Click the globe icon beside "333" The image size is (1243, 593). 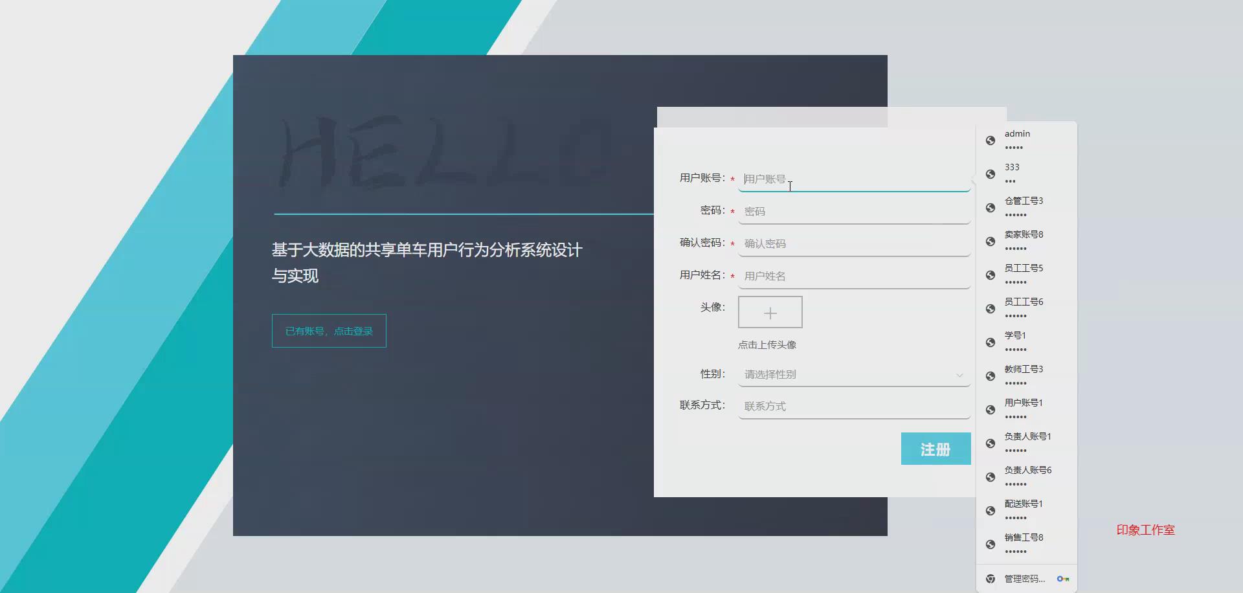pos(990,174)
